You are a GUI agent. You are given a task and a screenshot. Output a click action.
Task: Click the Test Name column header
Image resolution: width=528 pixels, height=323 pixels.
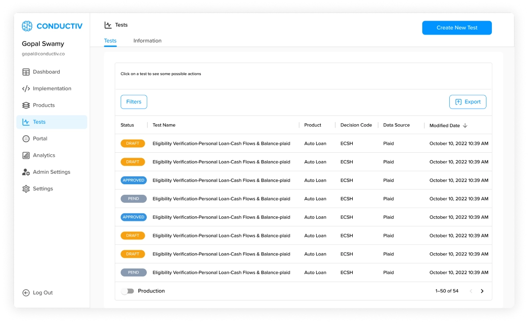[164, 125]
